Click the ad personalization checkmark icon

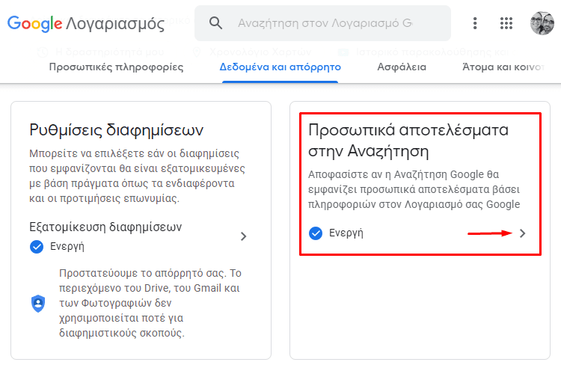pyautogui.click(x=37, y=247)
